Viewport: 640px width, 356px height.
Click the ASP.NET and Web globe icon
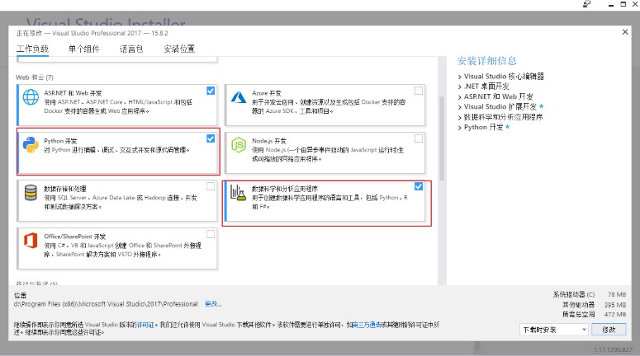click(31, 97)
